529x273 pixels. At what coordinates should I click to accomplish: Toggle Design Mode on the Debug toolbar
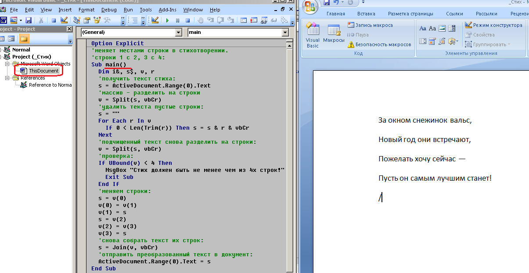(155, 20)
